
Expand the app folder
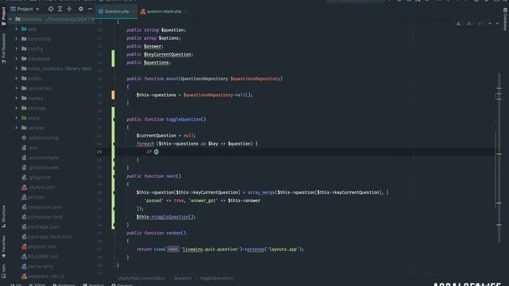[17, 29]
